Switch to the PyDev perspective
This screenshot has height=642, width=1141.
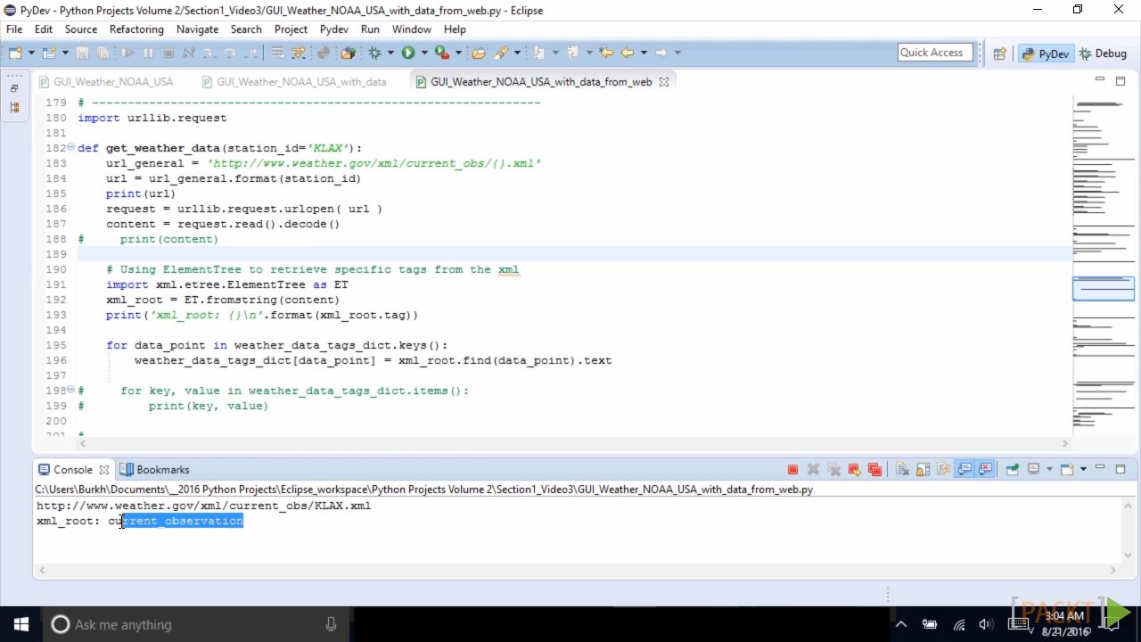pos(1045,53)
